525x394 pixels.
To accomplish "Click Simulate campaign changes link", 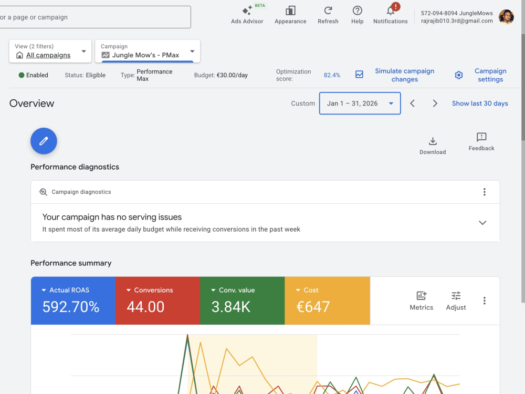I will click(x=404, y=75).
